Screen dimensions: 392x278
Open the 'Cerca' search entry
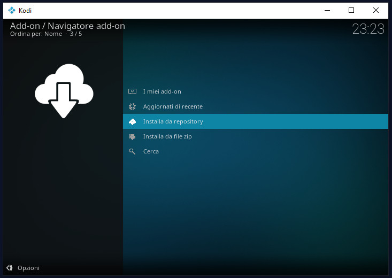pos(151,151)
